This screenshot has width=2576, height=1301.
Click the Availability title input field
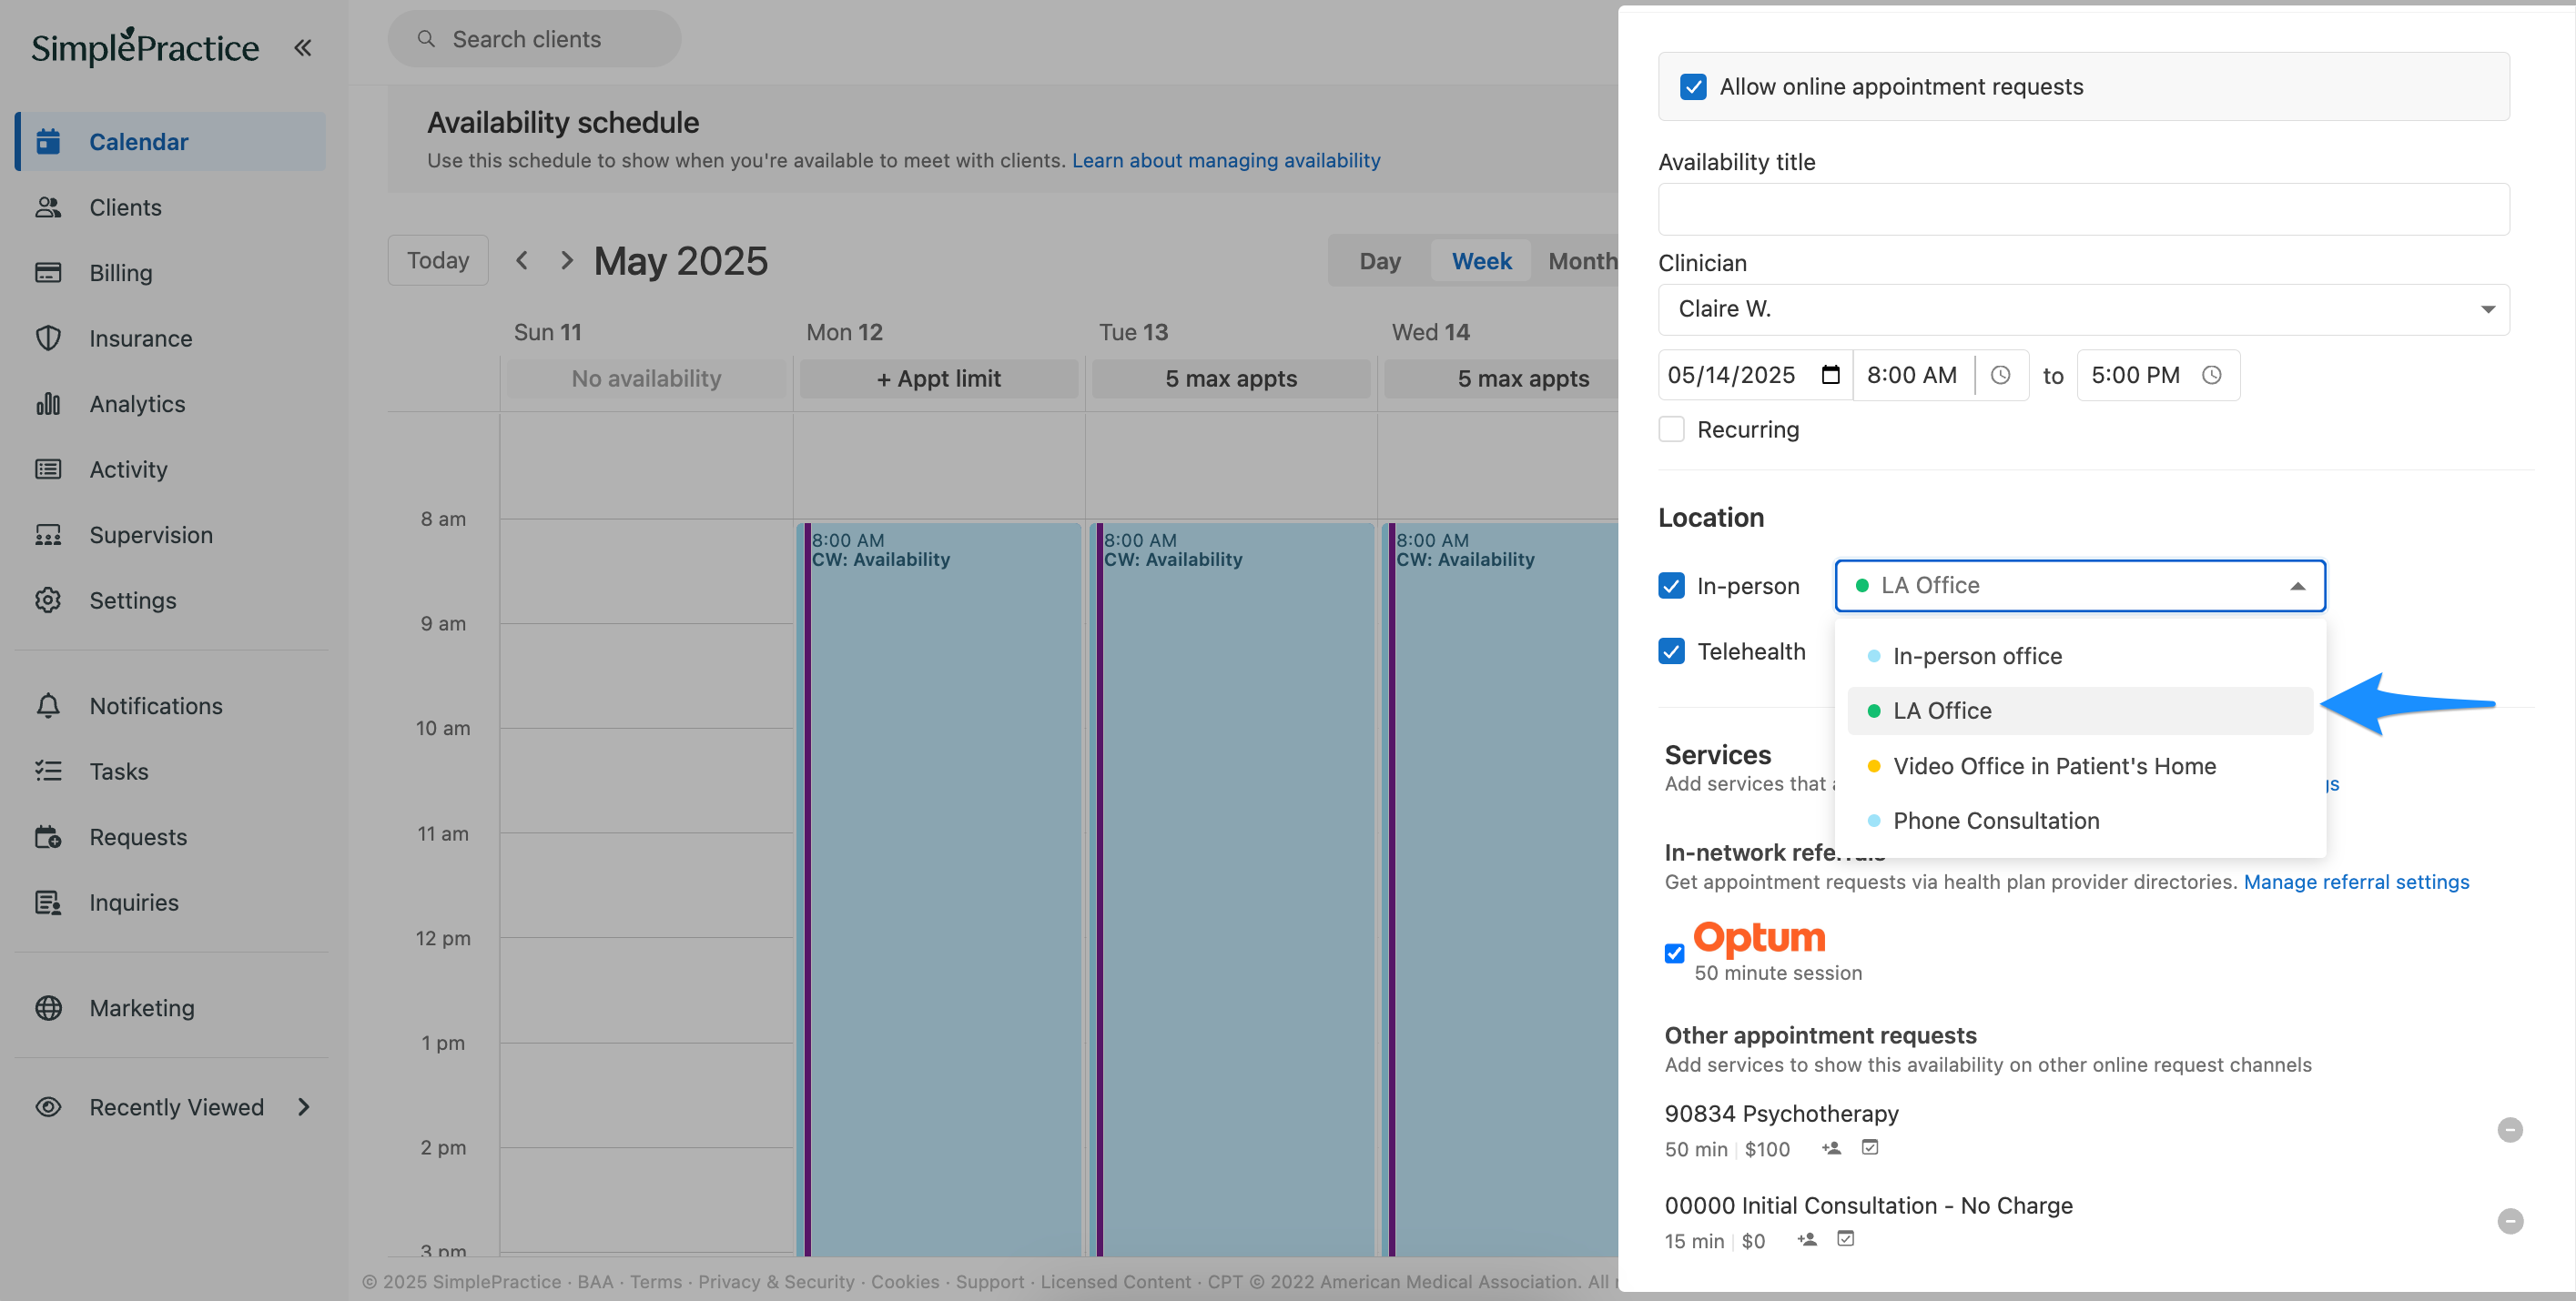click(2083, 209)
